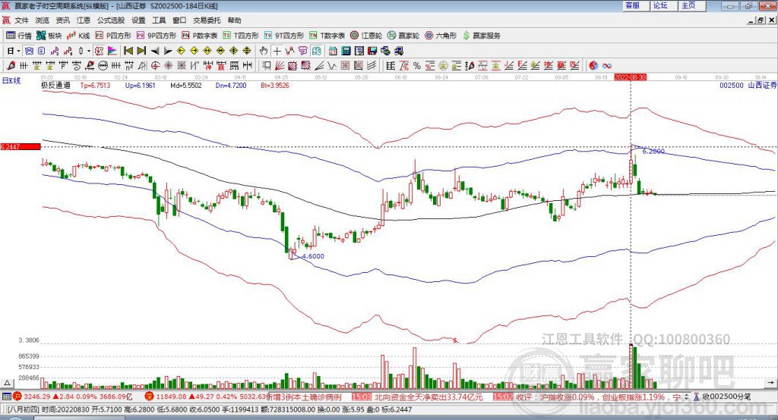Click the 客服 customer service button

631,5
